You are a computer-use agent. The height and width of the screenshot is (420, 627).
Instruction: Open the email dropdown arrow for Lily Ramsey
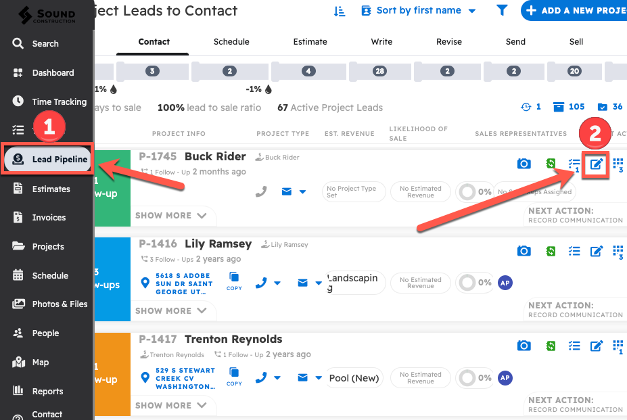coord(319,283)
